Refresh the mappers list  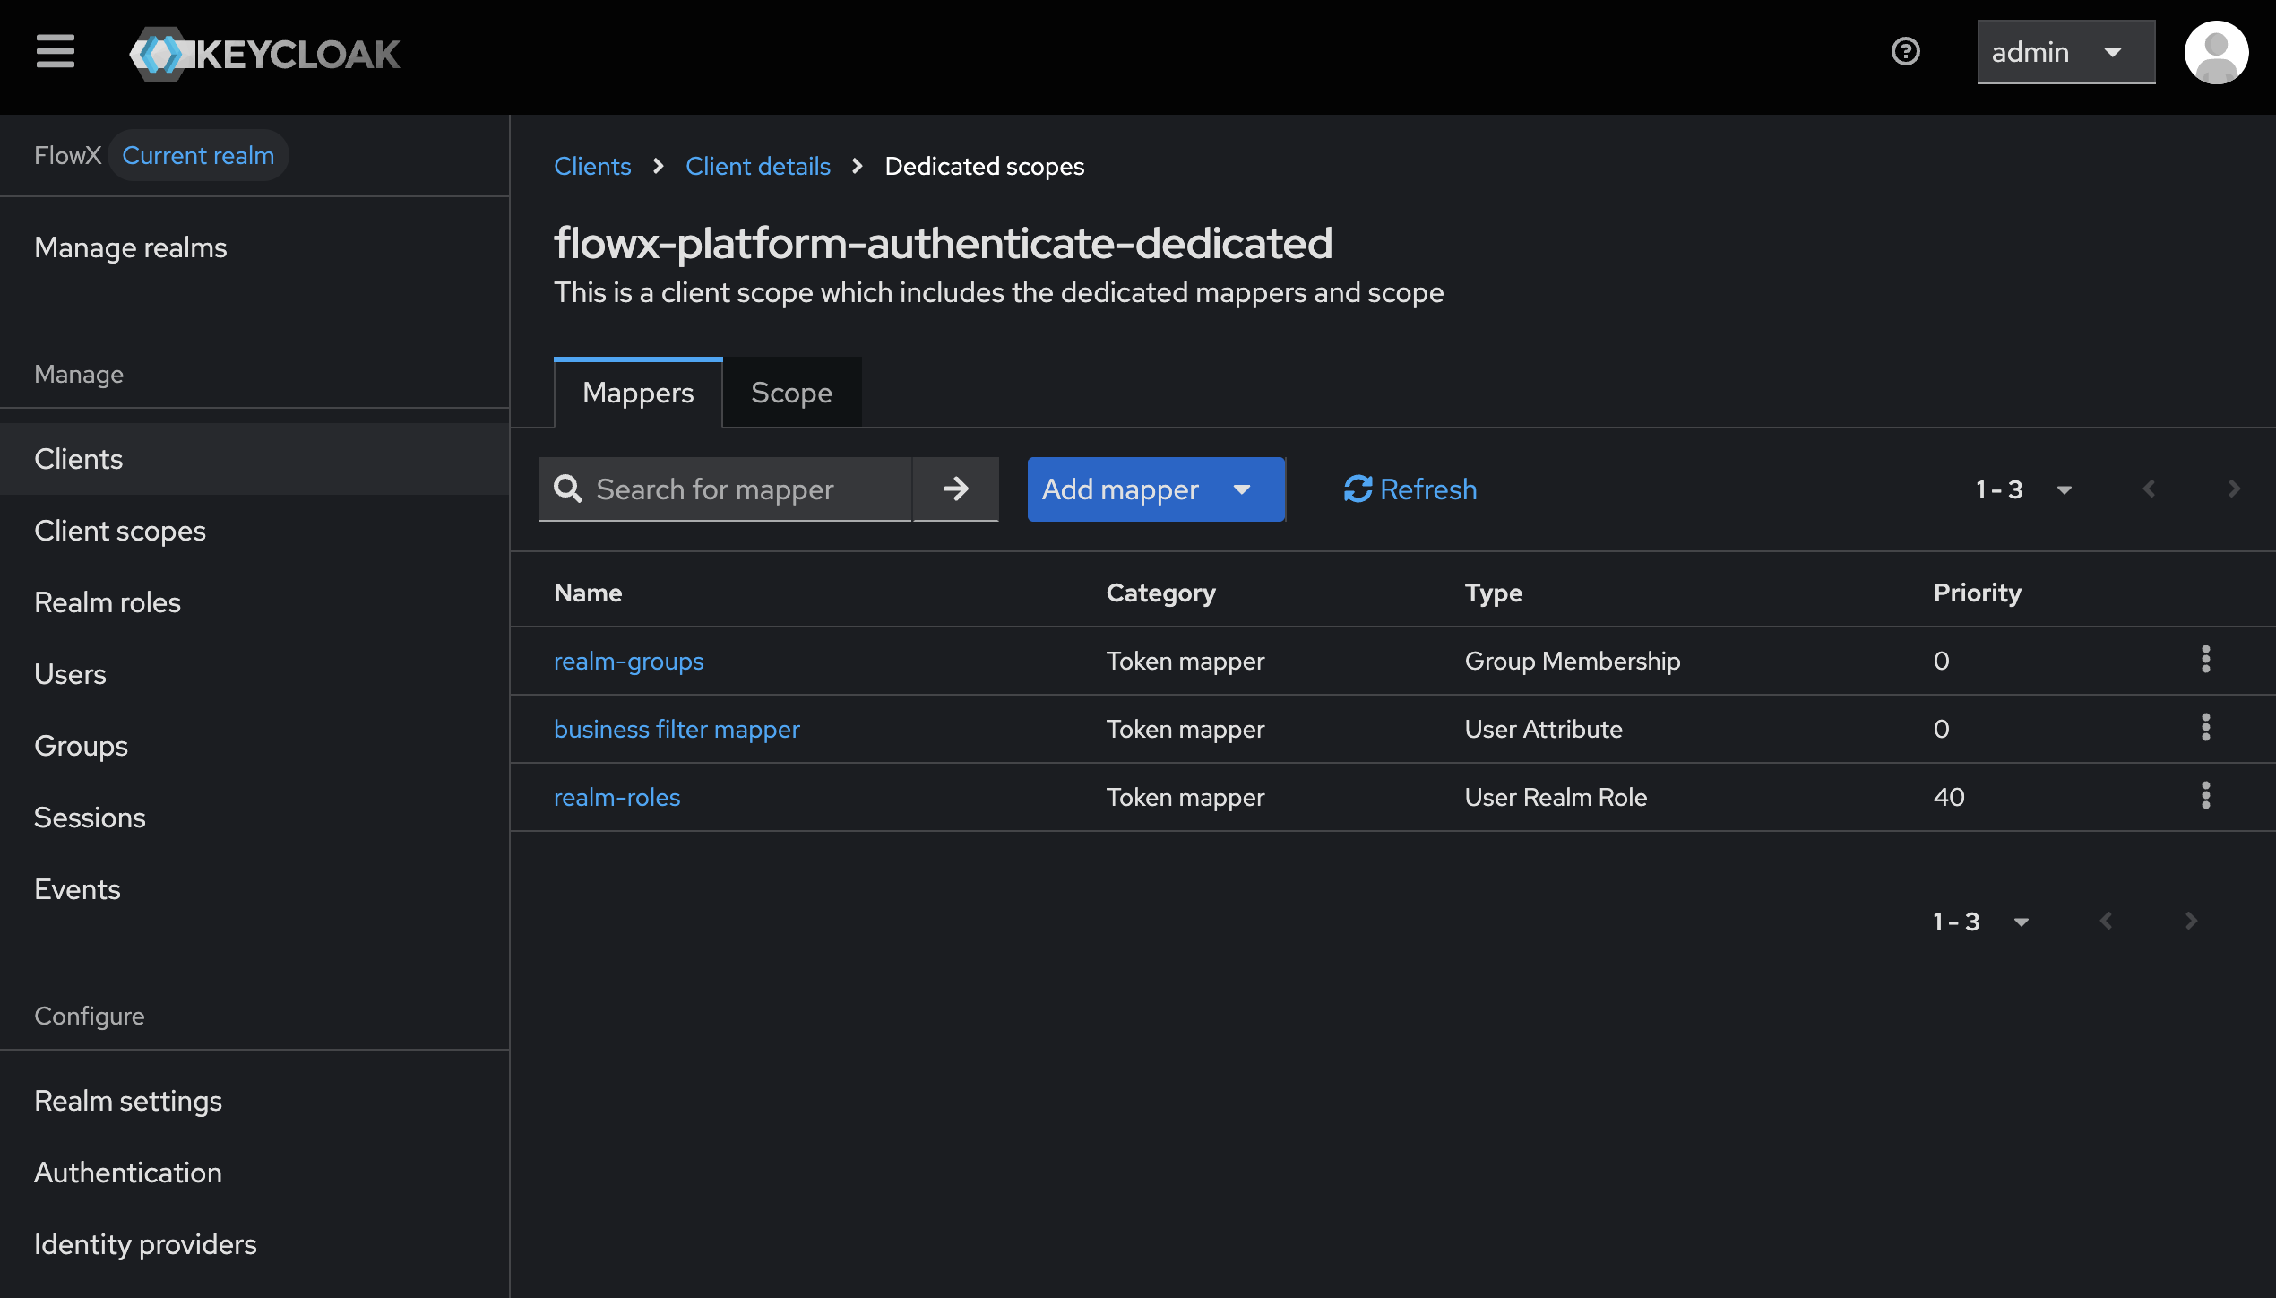tap(1410, 489)
